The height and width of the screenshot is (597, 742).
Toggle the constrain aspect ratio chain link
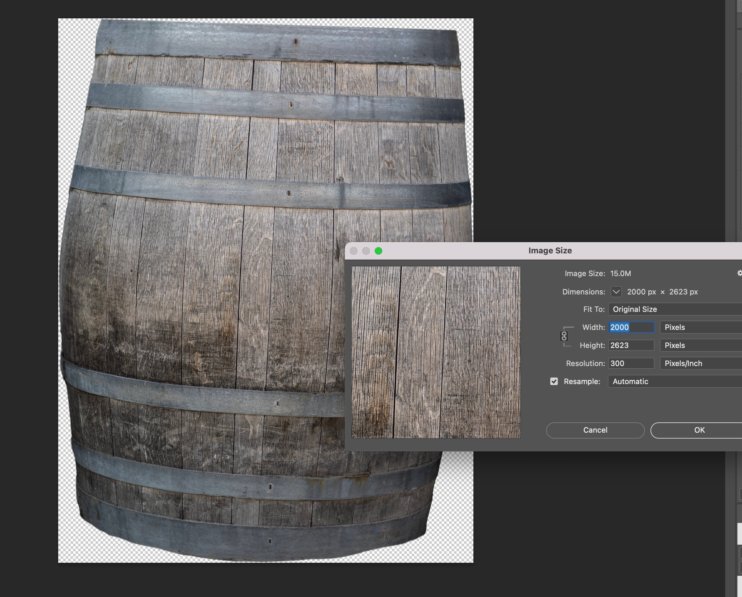(x=564, y=336)
